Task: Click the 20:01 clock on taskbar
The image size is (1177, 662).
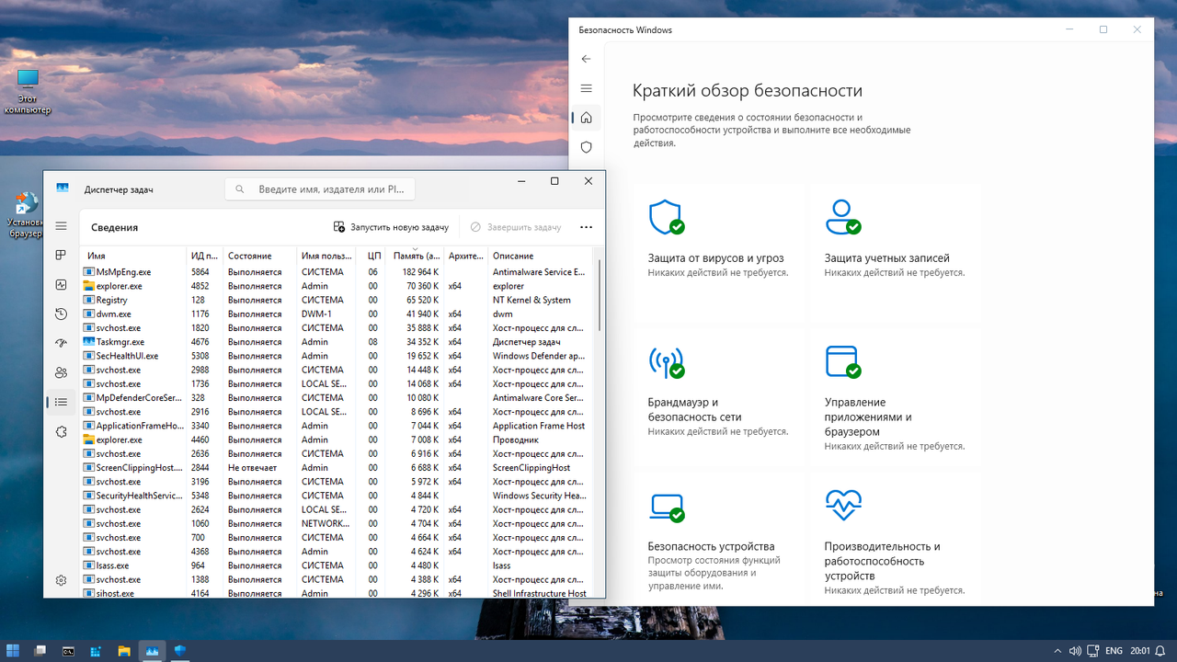Action: click(1140, 651)
